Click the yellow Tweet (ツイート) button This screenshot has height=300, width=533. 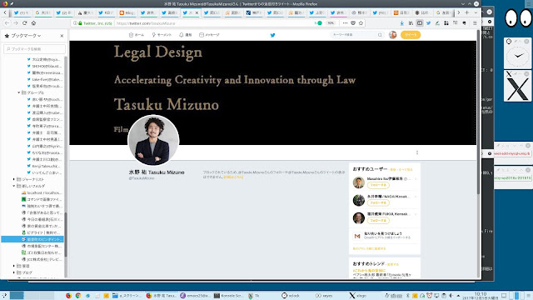tap(411, 35)
